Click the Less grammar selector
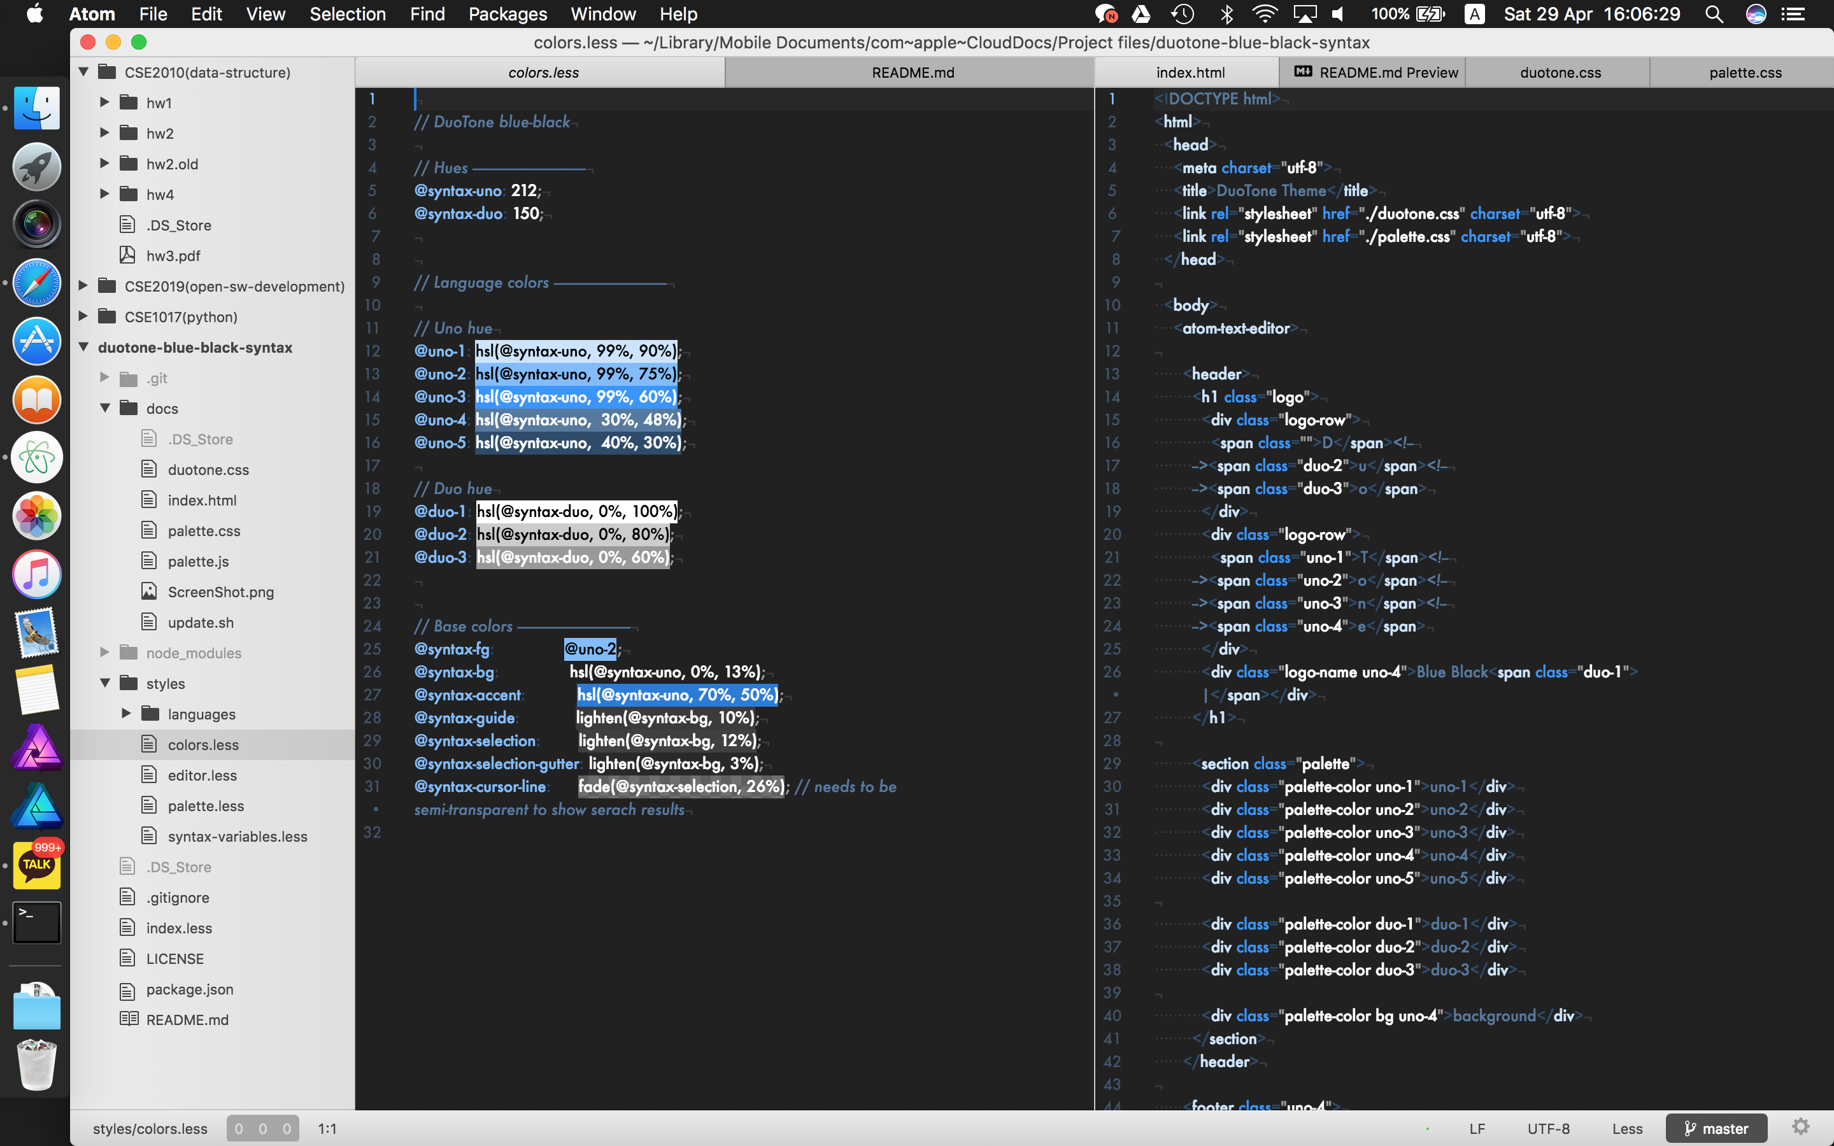This screenshot has height=1146, width=1834. 1627,1129
